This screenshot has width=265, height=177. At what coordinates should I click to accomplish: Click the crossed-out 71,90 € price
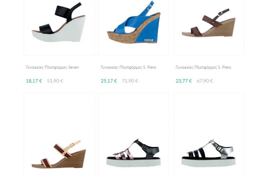(130, 81)
